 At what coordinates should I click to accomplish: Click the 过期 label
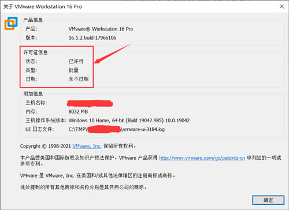point(31,79)
